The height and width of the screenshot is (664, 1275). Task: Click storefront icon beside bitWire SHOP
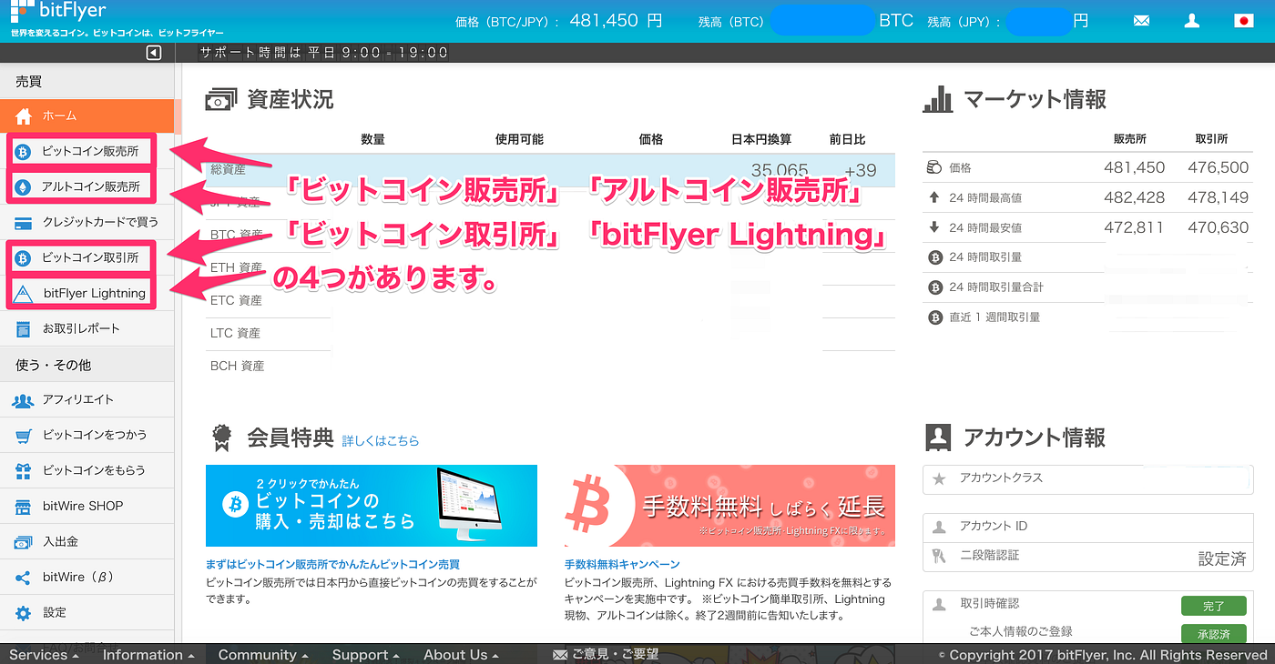(24, 507)
